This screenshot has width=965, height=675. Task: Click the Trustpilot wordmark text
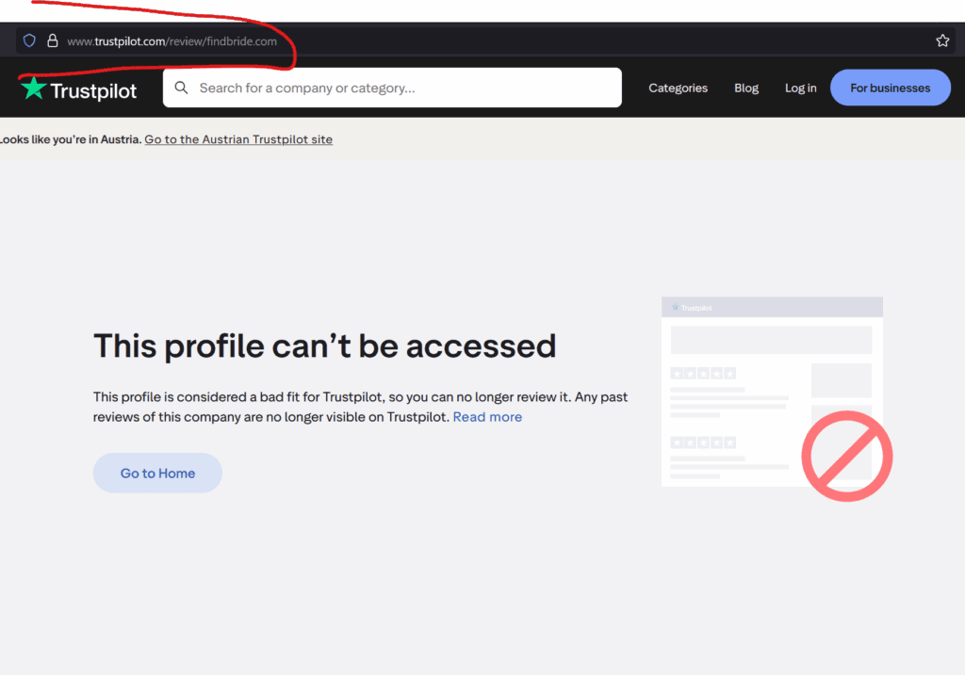(x=94, y=89)
